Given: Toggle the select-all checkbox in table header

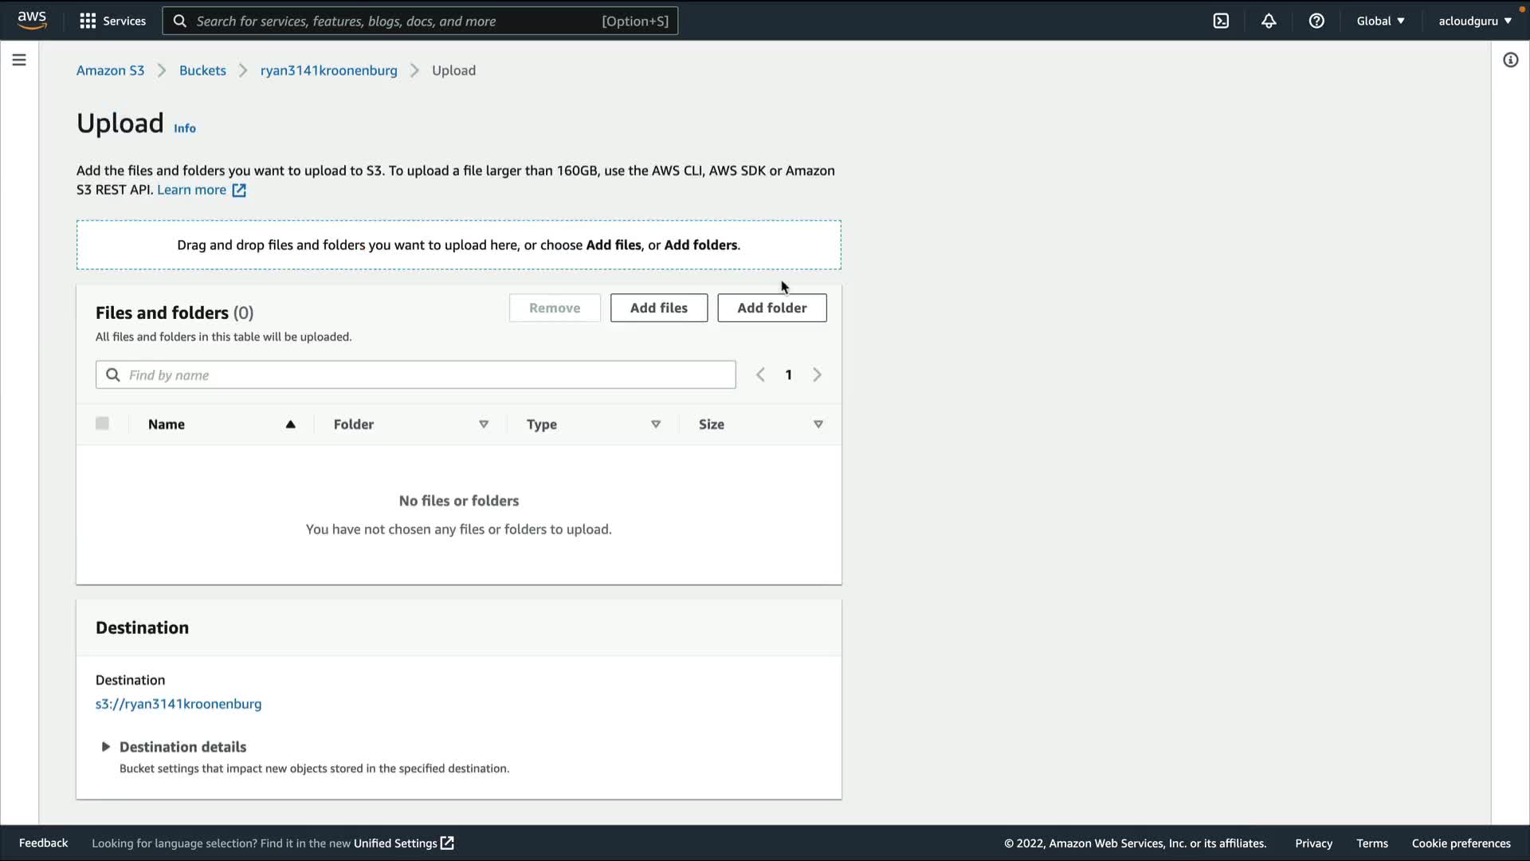Looking at the screenshot, I should click(x=102, y=423).
